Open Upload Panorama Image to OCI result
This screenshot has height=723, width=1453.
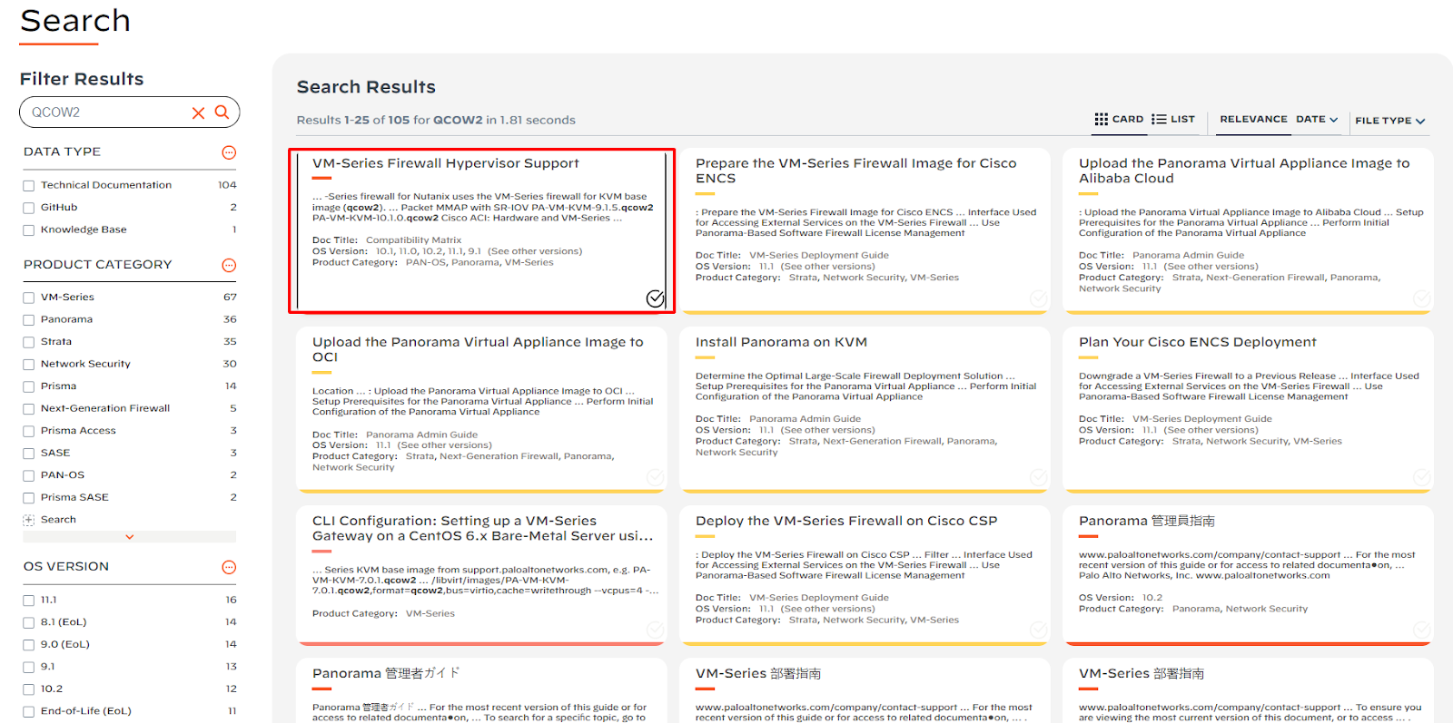coord(478,349)
